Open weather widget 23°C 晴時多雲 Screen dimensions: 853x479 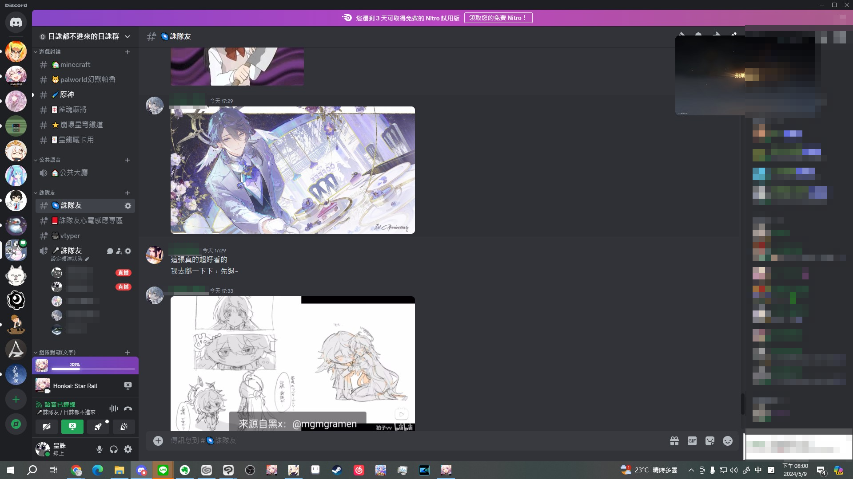(x=649, y=470)
